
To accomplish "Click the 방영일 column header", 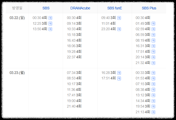I will click(17, 8).
